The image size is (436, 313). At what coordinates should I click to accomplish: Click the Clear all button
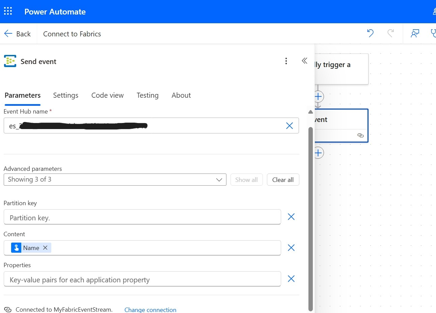pos(283,180)
